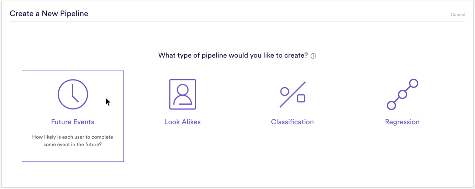This screenshot has width=475, height=189.
Task: Select the Classification percent-sign icon
Action: click(292, 95)
